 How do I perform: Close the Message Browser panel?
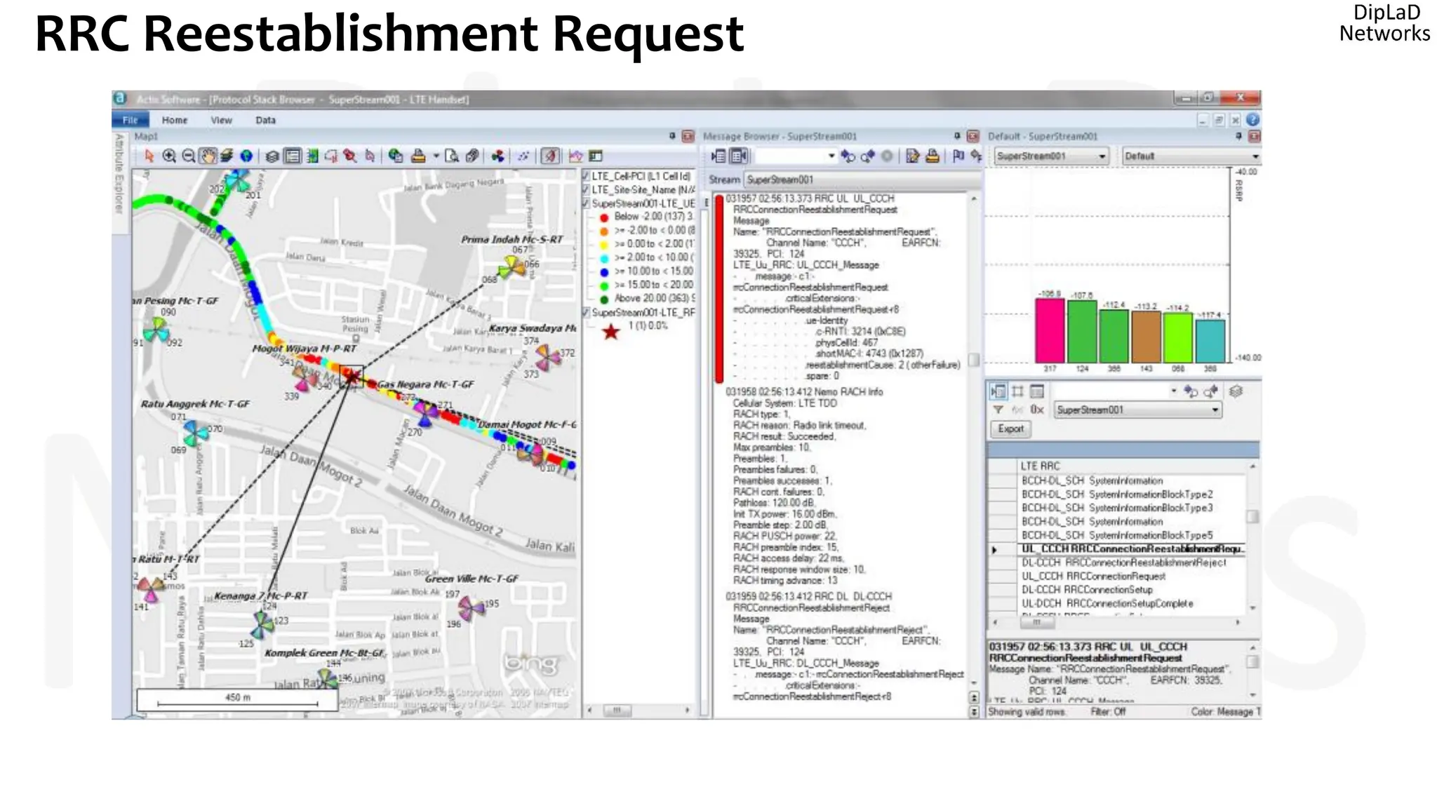[x=973, y=136]
